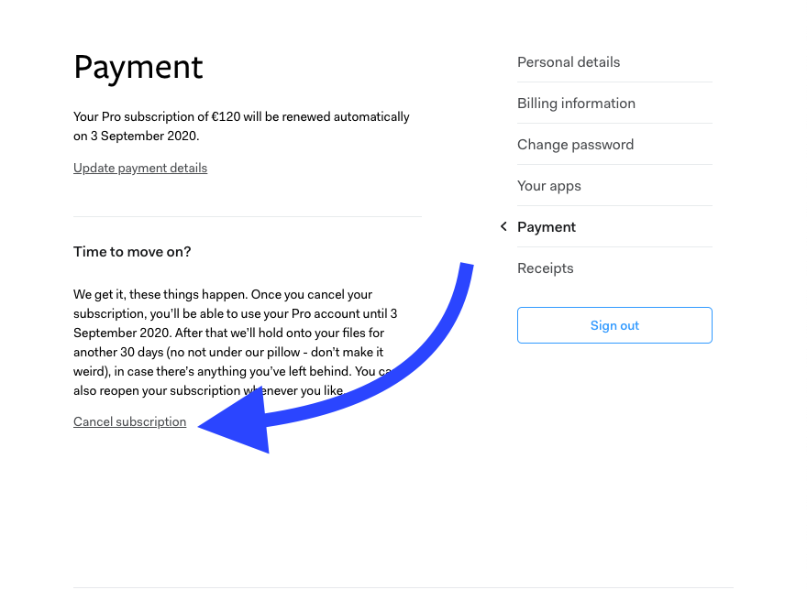Click the Cancel subscription link
This screenshot has height=590, width=807.
129,422
